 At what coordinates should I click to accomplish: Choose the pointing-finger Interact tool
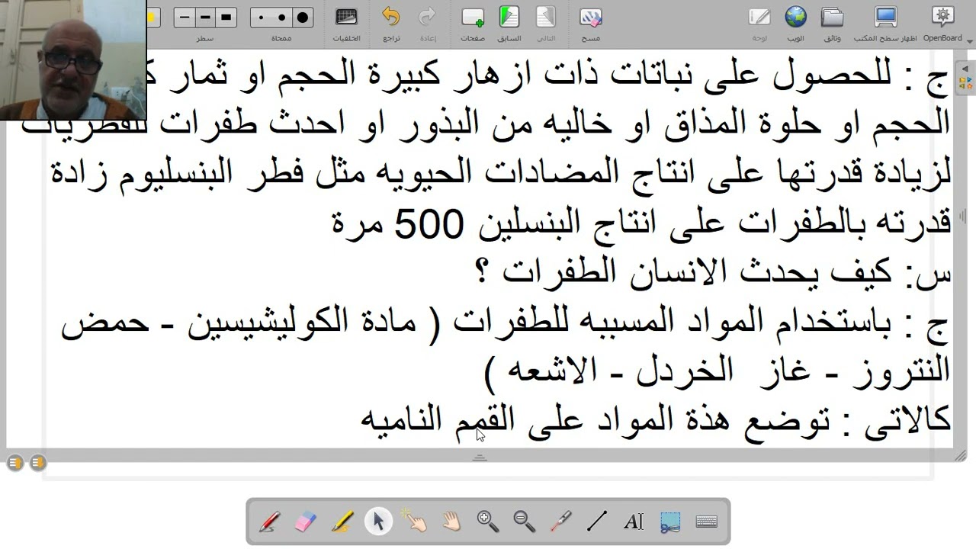tap(414, 522)
